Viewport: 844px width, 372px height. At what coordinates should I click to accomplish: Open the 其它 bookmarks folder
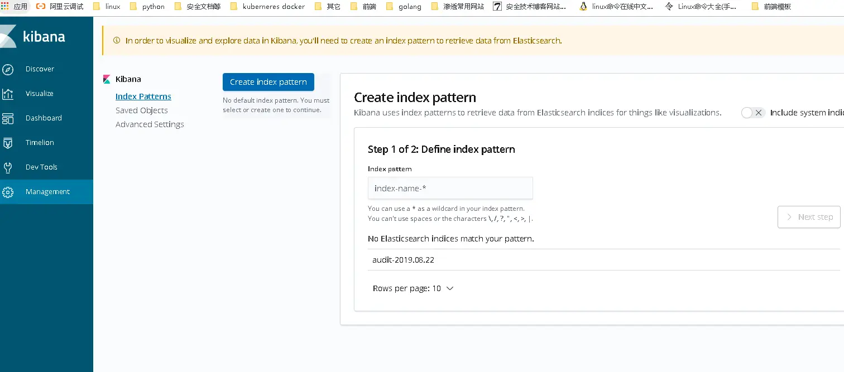click(328, 7)
